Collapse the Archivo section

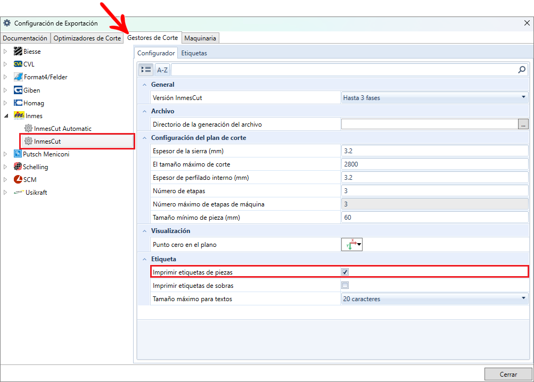click(145, 111)
